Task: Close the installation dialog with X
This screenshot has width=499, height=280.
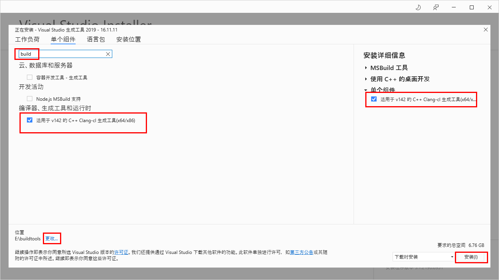Action: point(485,30)
